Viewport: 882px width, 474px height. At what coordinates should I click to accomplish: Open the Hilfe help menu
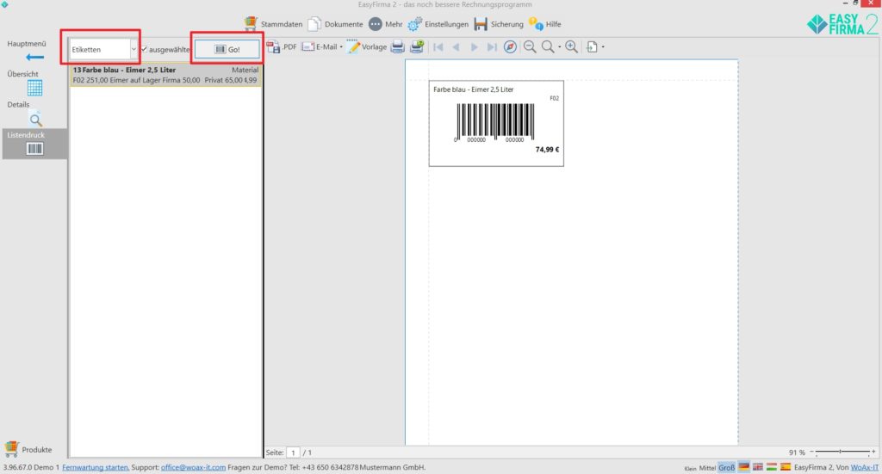[544, 24]
